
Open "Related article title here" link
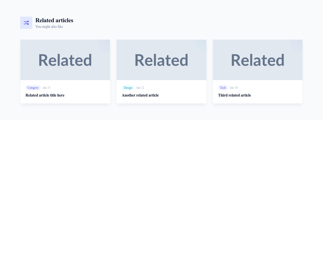tap(45, 95)
